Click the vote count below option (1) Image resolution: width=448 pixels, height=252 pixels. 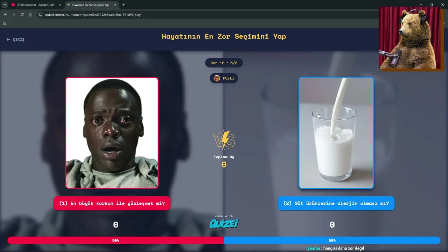pyautogui.click(x=115, y=225)
